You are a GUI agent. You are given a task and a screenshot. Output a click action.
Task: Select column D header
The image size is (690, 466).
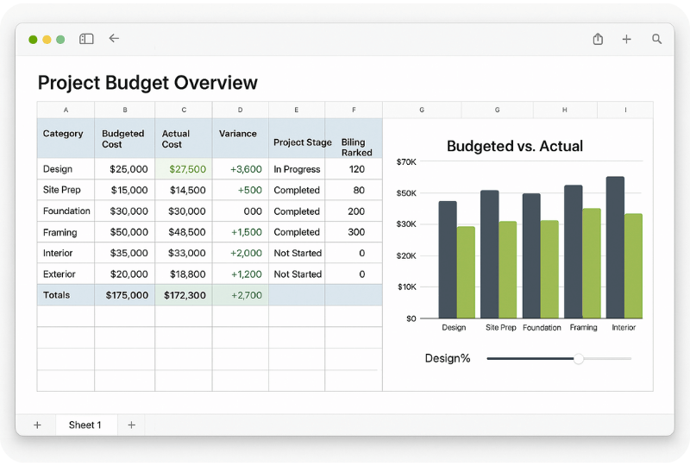tap(241, 110)
